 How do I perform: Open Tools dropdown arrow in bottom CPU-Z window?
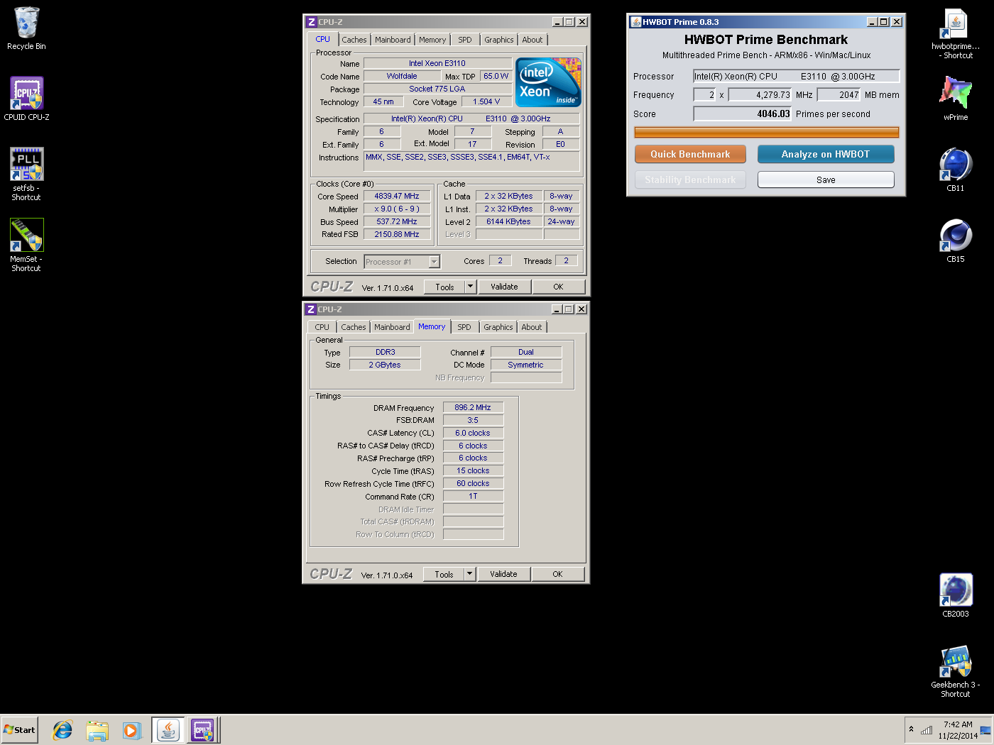click(x=469, y=574)
